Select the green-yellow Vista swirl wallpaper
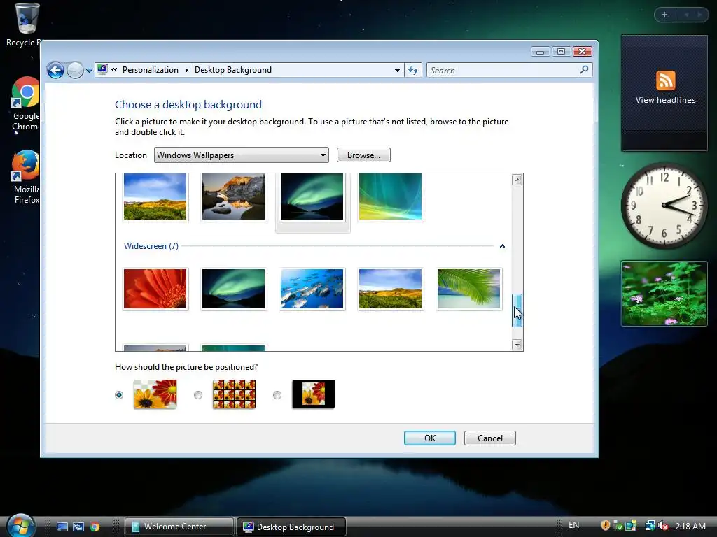This screenshot has width=717, height=537. [x=390, y=196]
